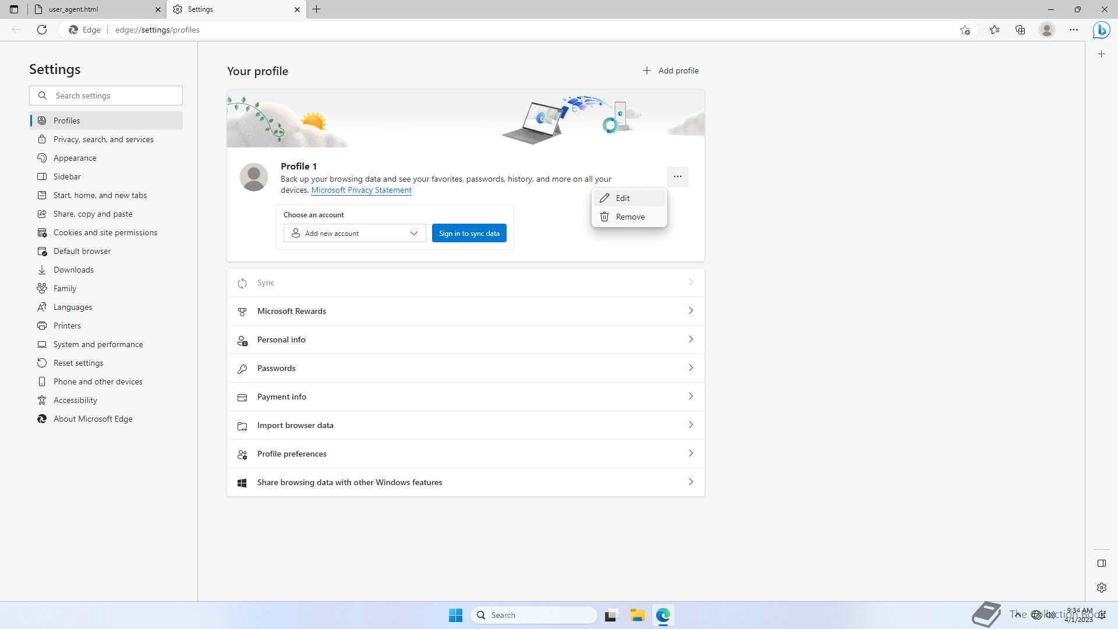Open Privacy, search, and services settings
This screenshot has height=629, width=1118.
tap(106, 139)
